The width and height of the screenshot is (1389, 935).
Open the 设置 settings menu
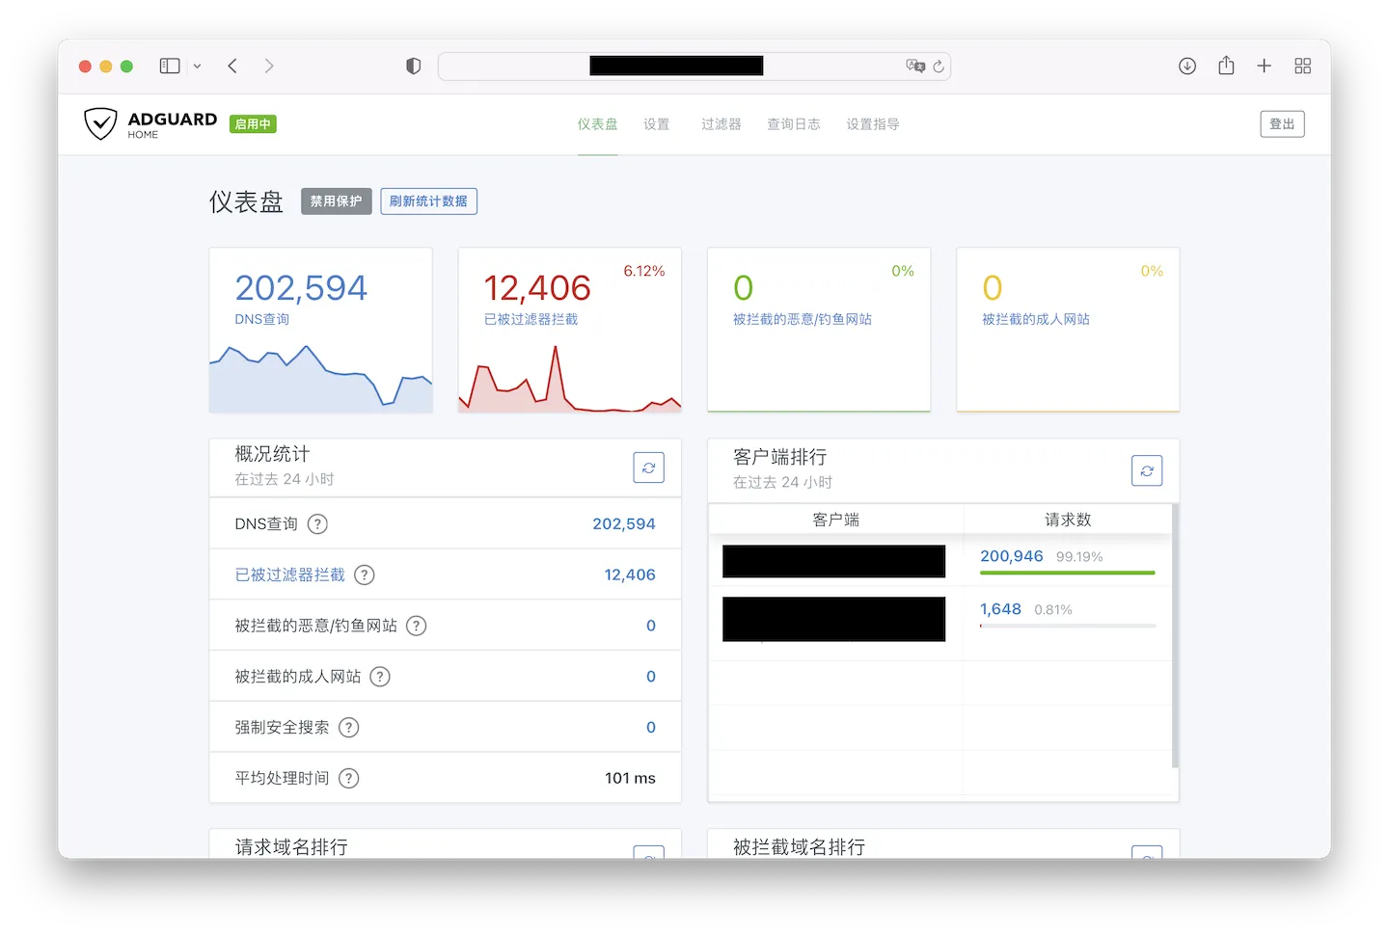click(657, 124)
